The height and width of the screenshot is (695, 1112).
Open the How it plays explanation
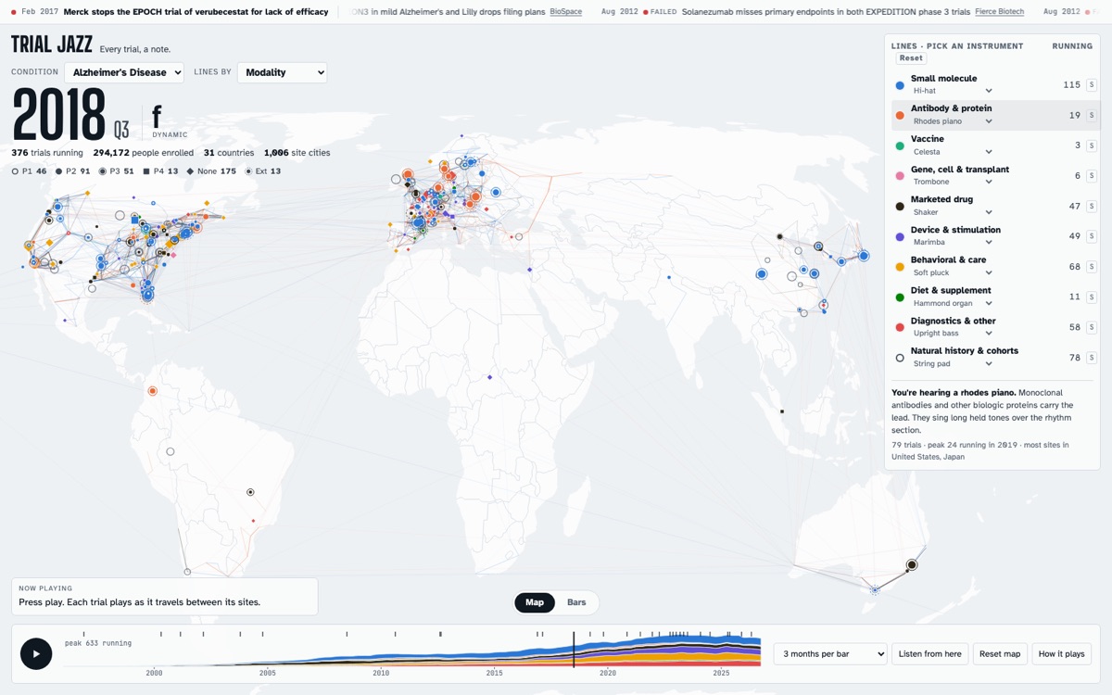pos(1061,654)
